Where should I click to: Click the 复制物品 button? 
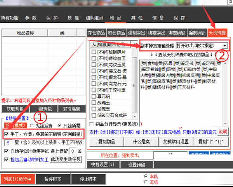coord(106,142)
